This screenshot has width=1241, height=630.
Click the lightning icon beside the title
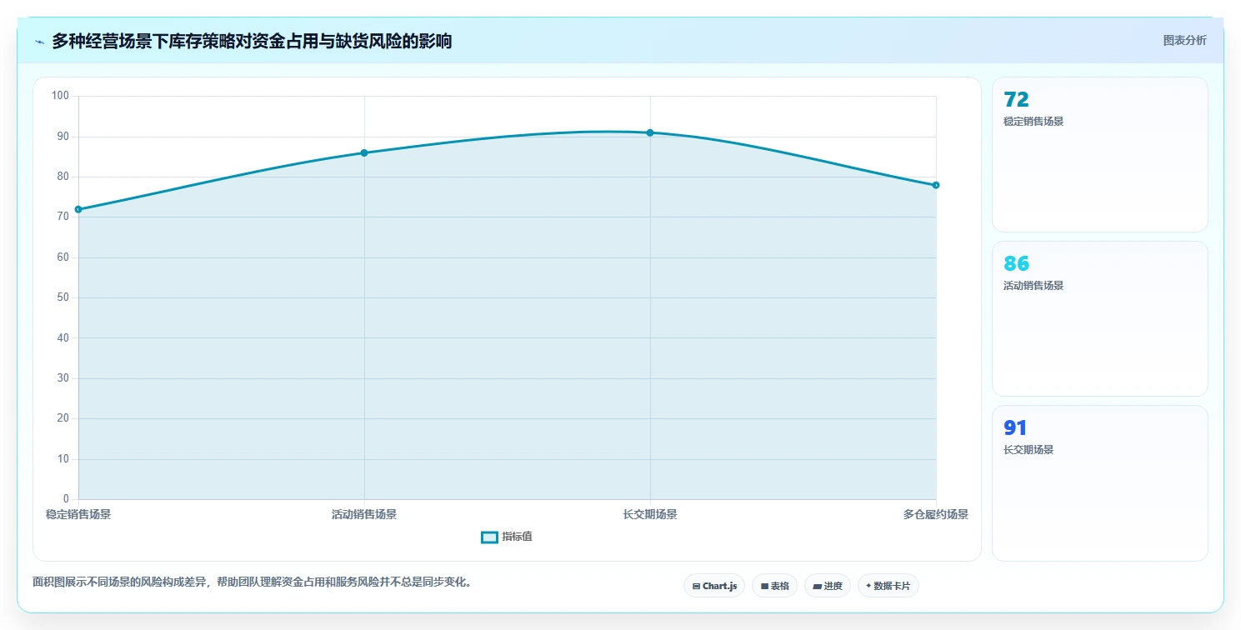[x=39, y=42]
